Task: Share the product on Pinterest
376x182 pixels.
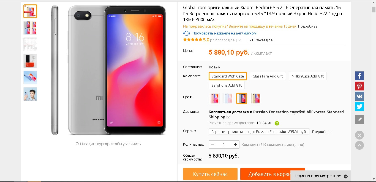Action: pos(359,86)
